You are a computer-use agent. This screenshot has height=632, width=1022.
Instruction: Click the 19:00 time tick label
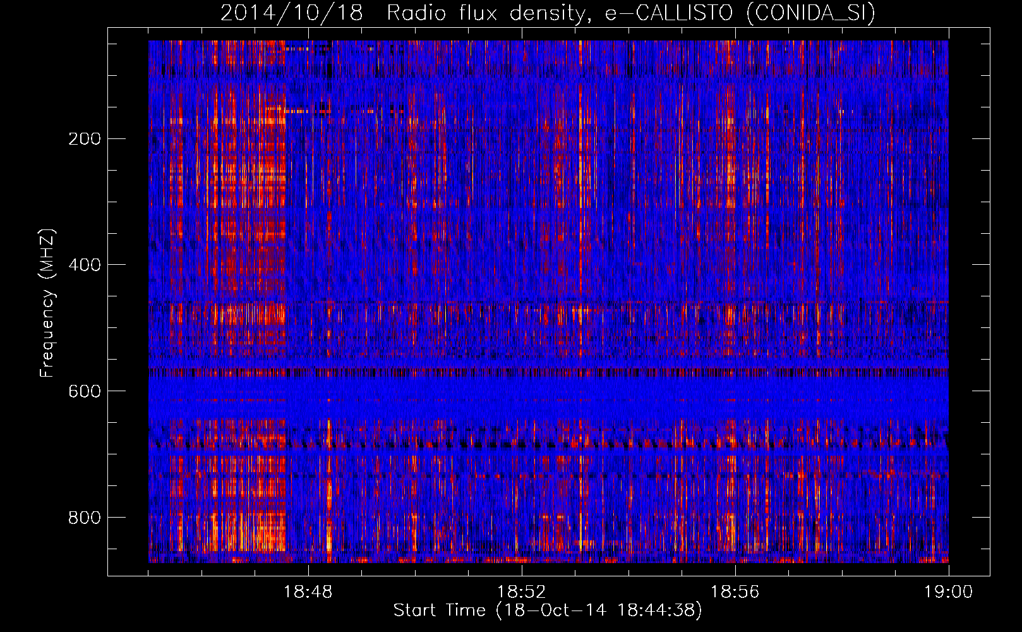tap(948, 592)
